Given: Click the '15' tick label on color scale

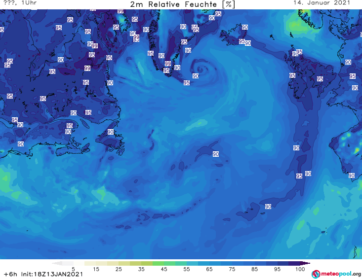Looking at the screenshot, I should 96,269.
